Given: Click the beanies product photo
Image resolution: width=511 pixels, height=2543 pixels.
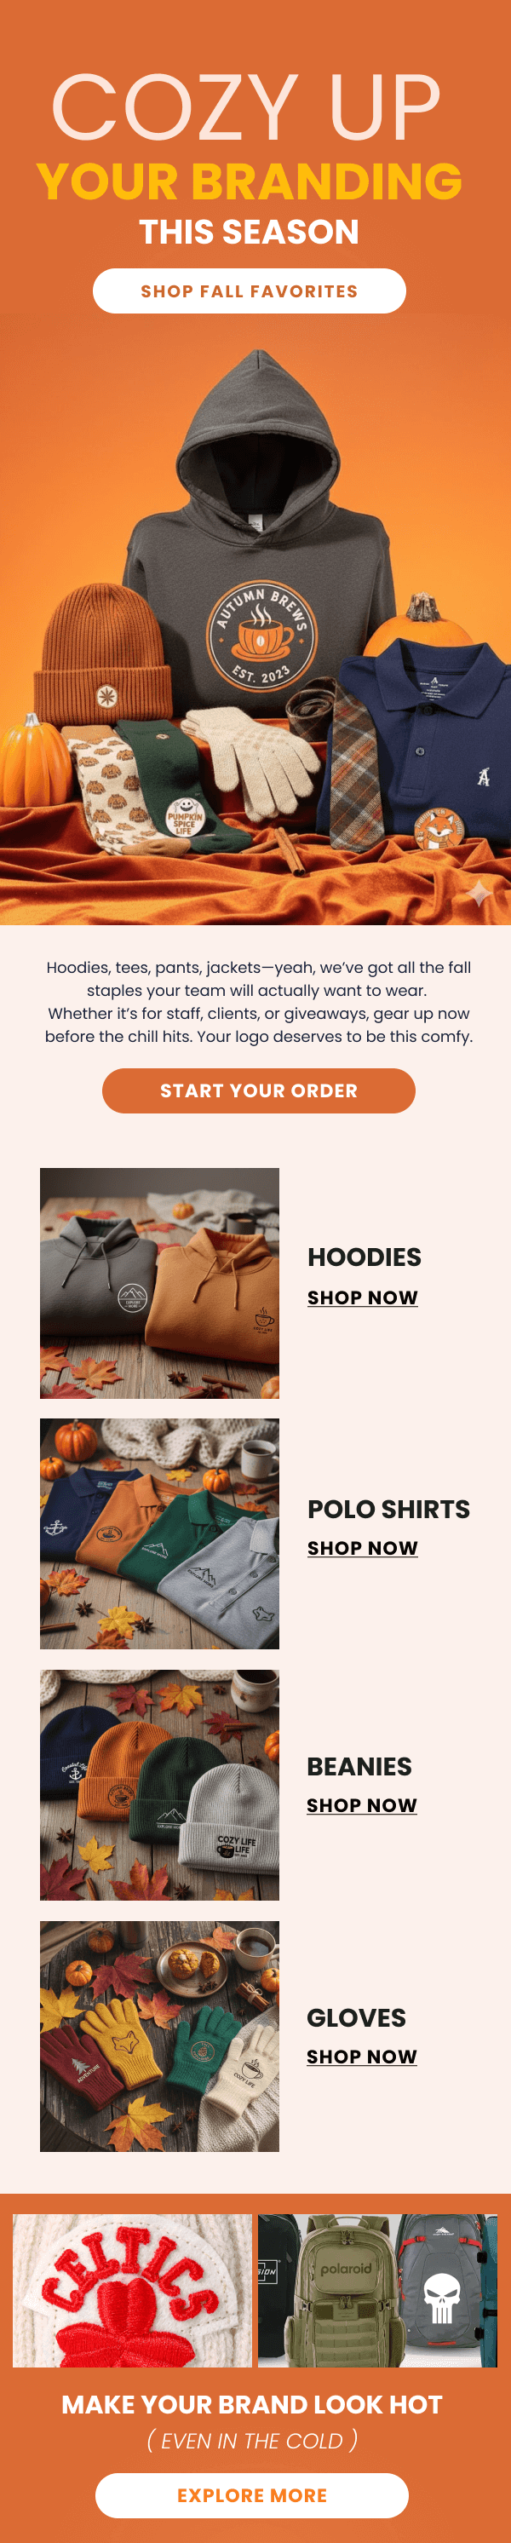Looking at the screenshot, I should [158, 1785].
